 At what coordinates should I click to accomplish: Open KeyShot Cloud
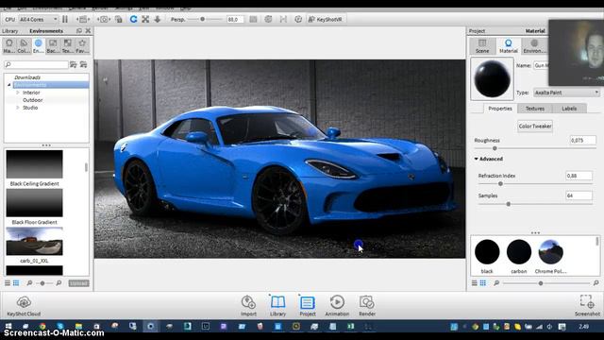pos(24,306)
